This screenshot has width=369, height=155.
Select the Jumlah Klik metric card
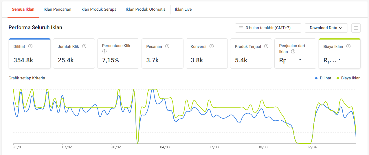(74, 54)
